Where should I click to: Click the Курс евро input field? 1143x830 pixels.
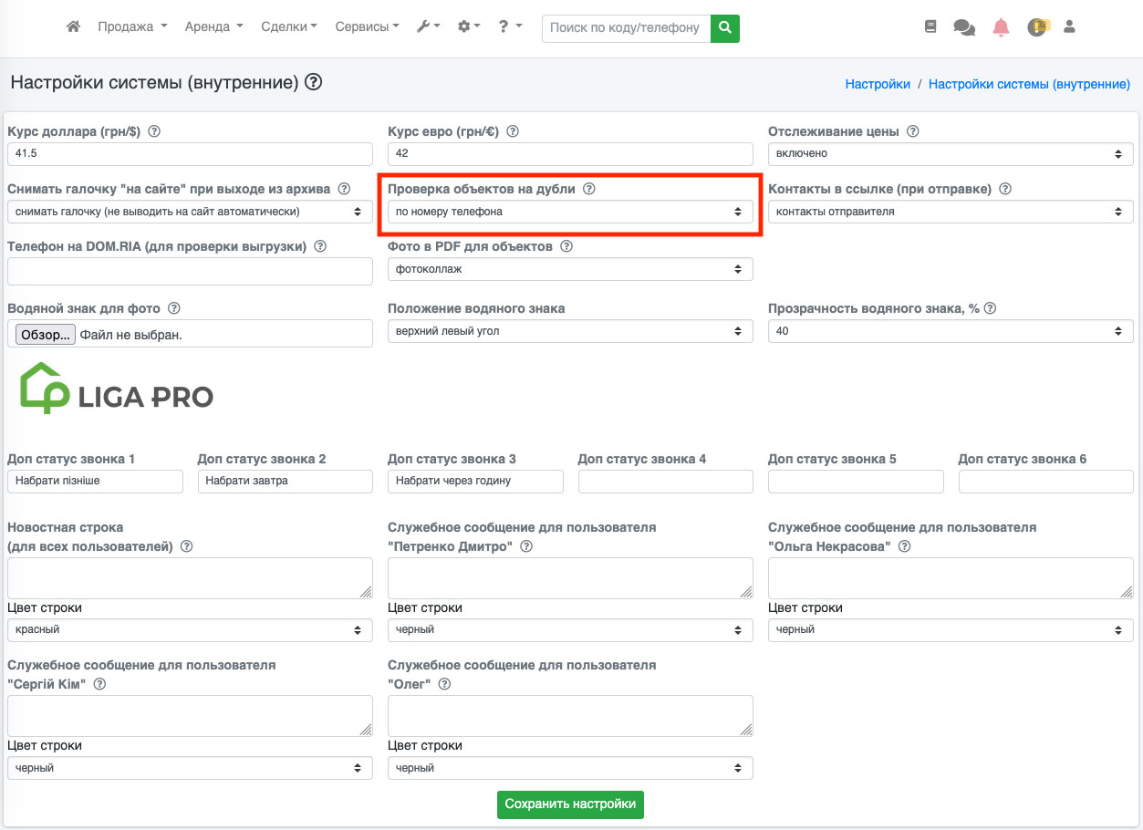pyautogui.click(x=570, y=154)
